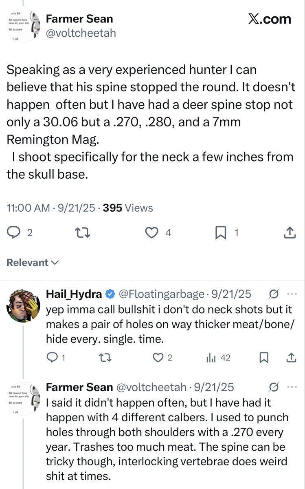The image size is (305, 489).
Task: Click Grok icon on Hail_Hydra's reply
Action: pos(274,294)
